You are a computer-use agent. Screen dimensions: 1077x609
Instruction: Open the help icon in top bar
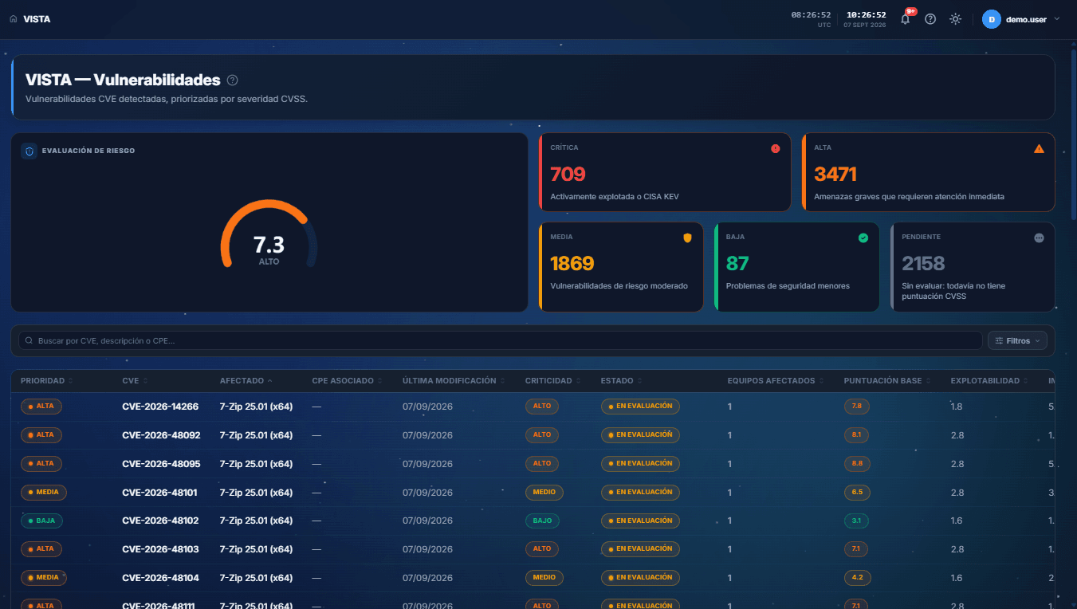pyautogui.click(x=930, y=19)
